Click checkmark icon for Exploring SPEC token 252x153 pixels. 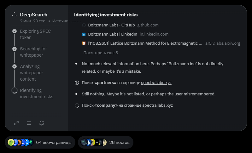[15, 31]
